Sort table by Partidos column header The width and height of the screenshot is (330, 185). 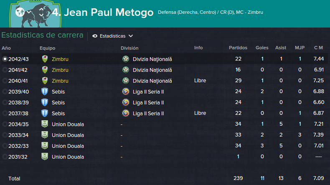[x=238, y=48]
